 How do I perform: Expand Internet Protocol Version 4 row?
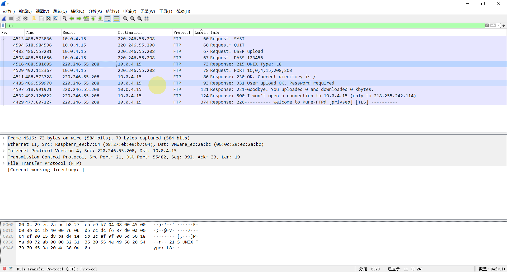coord(3,151)
